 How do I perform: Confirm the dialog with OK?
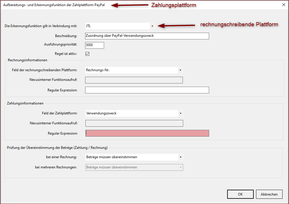[x=240, y=194]
